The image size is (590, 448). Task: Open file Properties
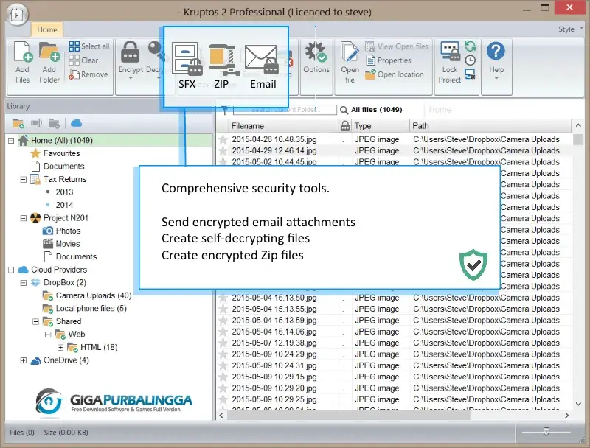point(389,60)
